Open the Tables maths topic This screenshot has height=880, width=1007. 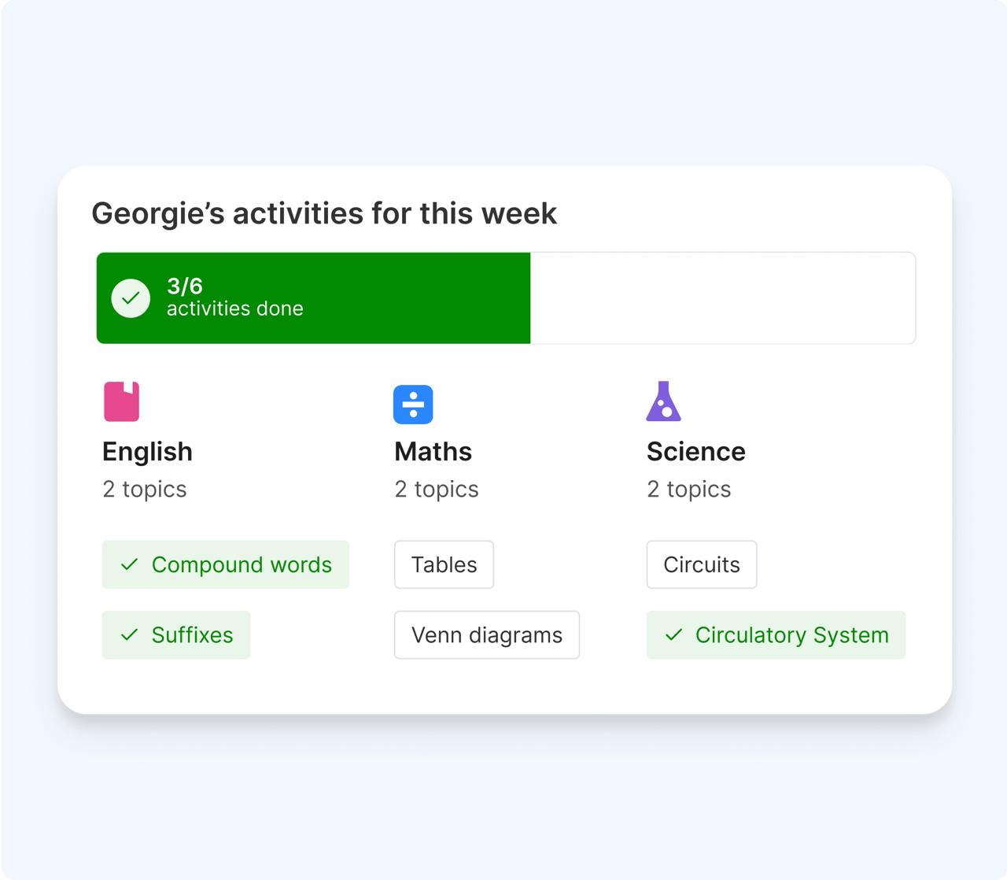[444, 564]
